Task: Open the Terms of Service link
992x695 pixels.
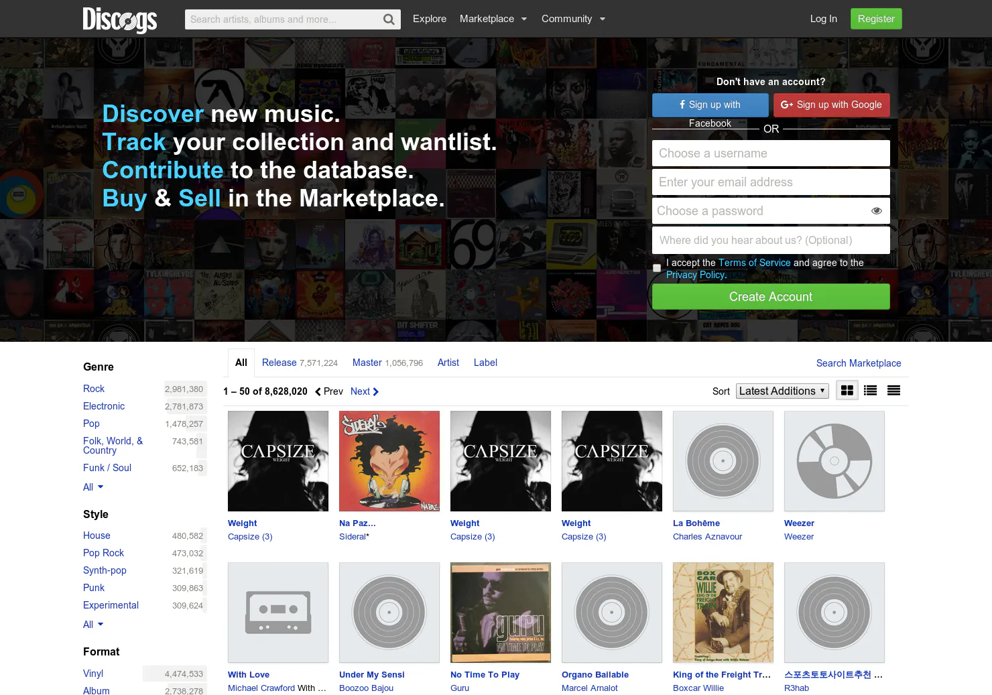Action: pyautogui.click(x=755, y=263)
